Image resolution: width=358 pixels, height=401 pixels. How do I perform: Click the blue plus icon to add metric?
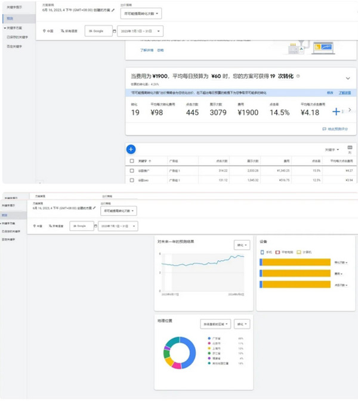(336, 111)
